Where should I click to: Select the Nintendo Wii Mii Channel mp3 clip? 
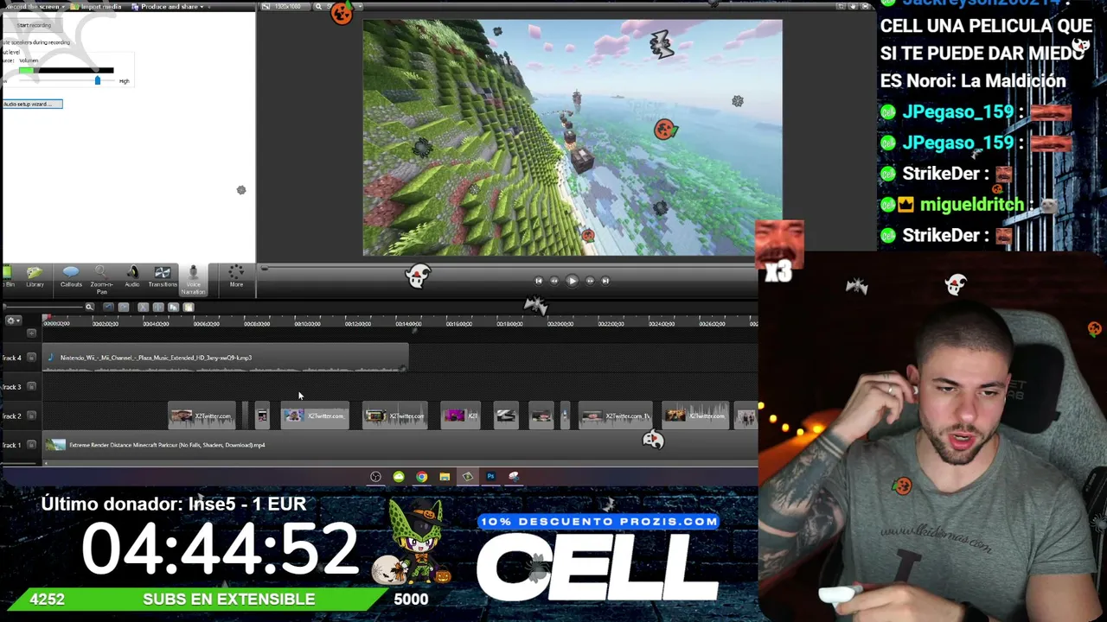pos(226,358)
